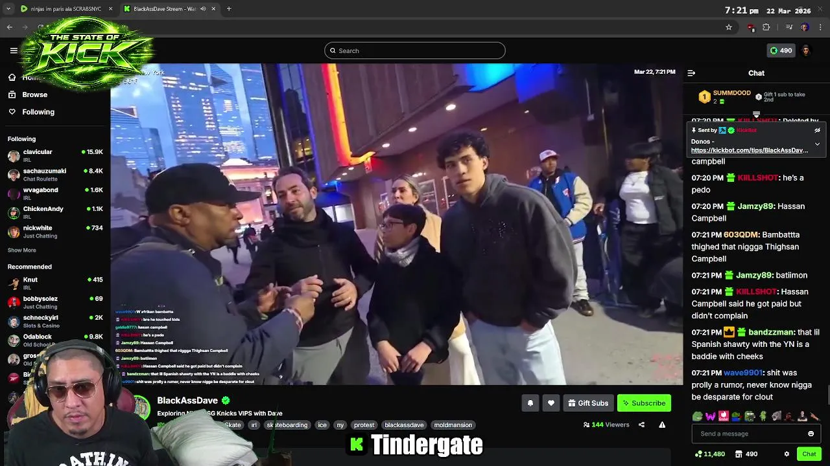
Task: Click the moldmansion tag
Action: 453,425
